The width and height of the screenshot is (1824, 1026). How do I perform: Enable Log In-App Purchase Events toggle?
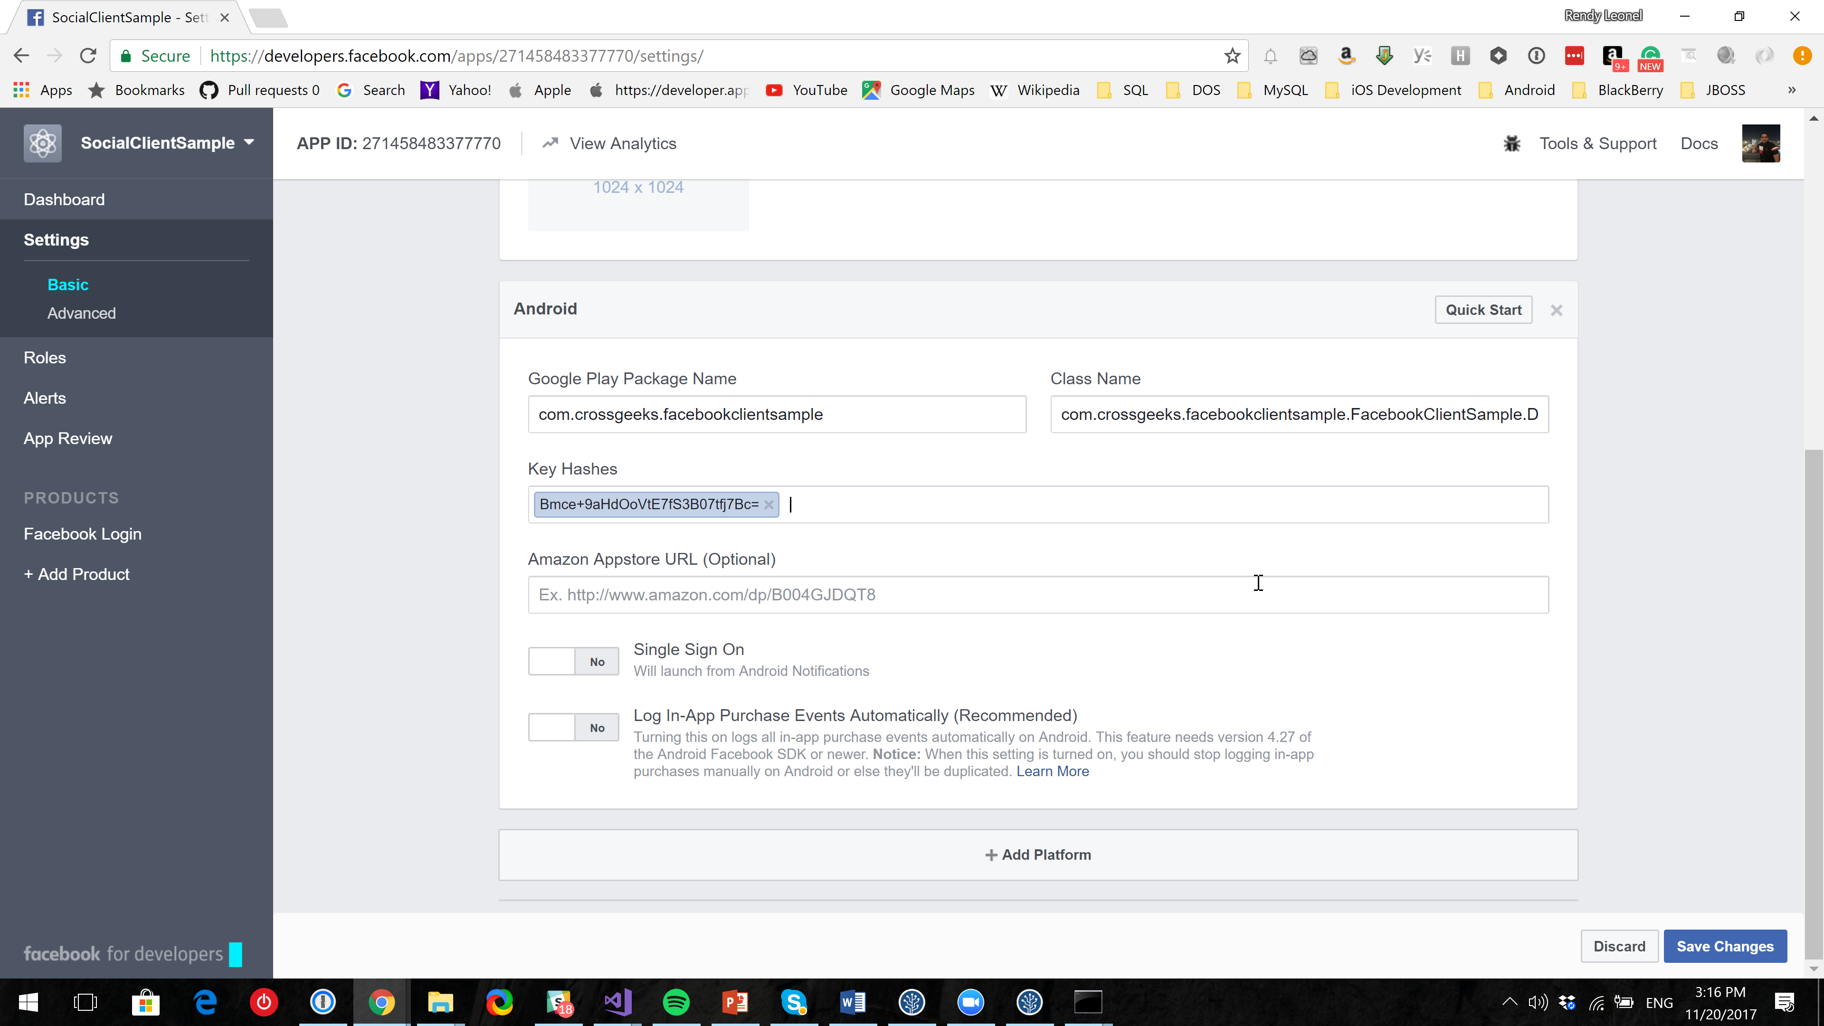point(573,727)
